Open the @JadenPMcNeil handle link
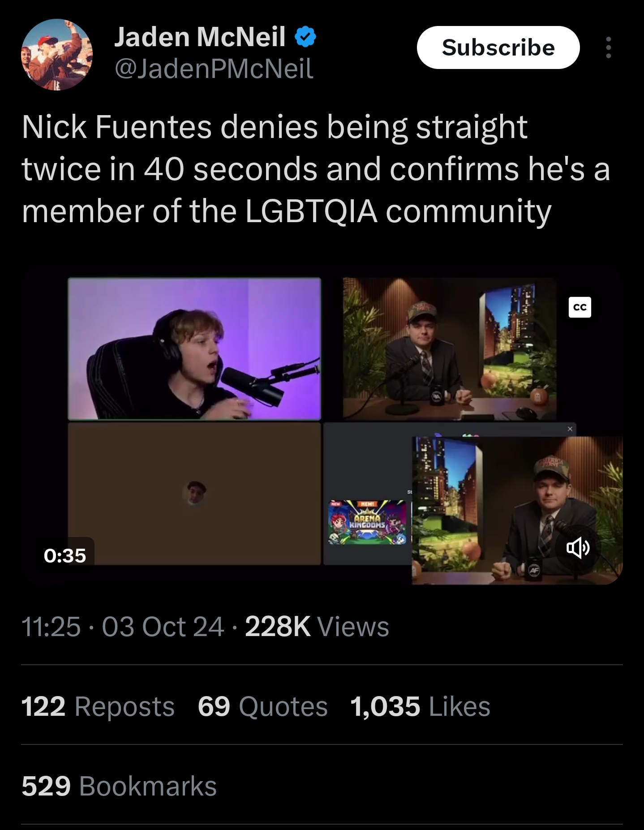Viewport: 644px width, 830px height. click(x=214, y=69)
